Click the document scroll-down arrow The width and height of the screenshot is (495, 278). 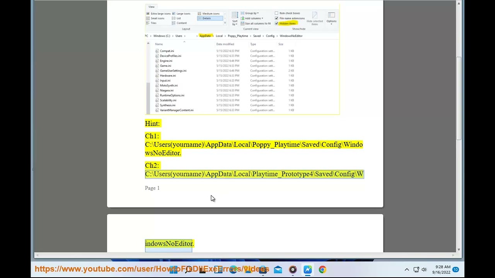pyautogui.click(x=459, y=249)
